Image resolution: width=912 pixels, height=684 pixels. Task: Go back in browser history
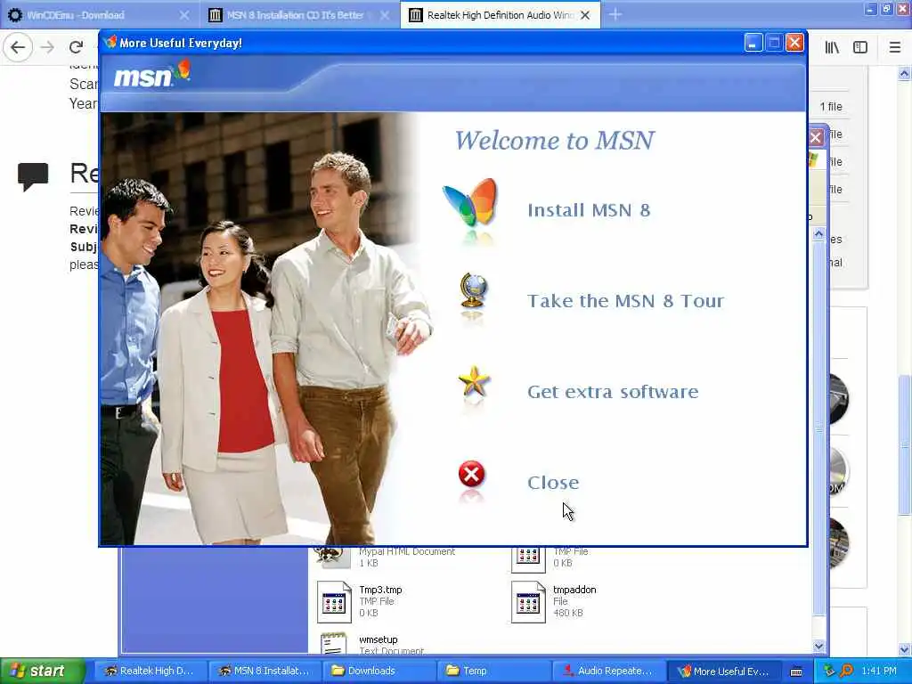coord(18,47)
